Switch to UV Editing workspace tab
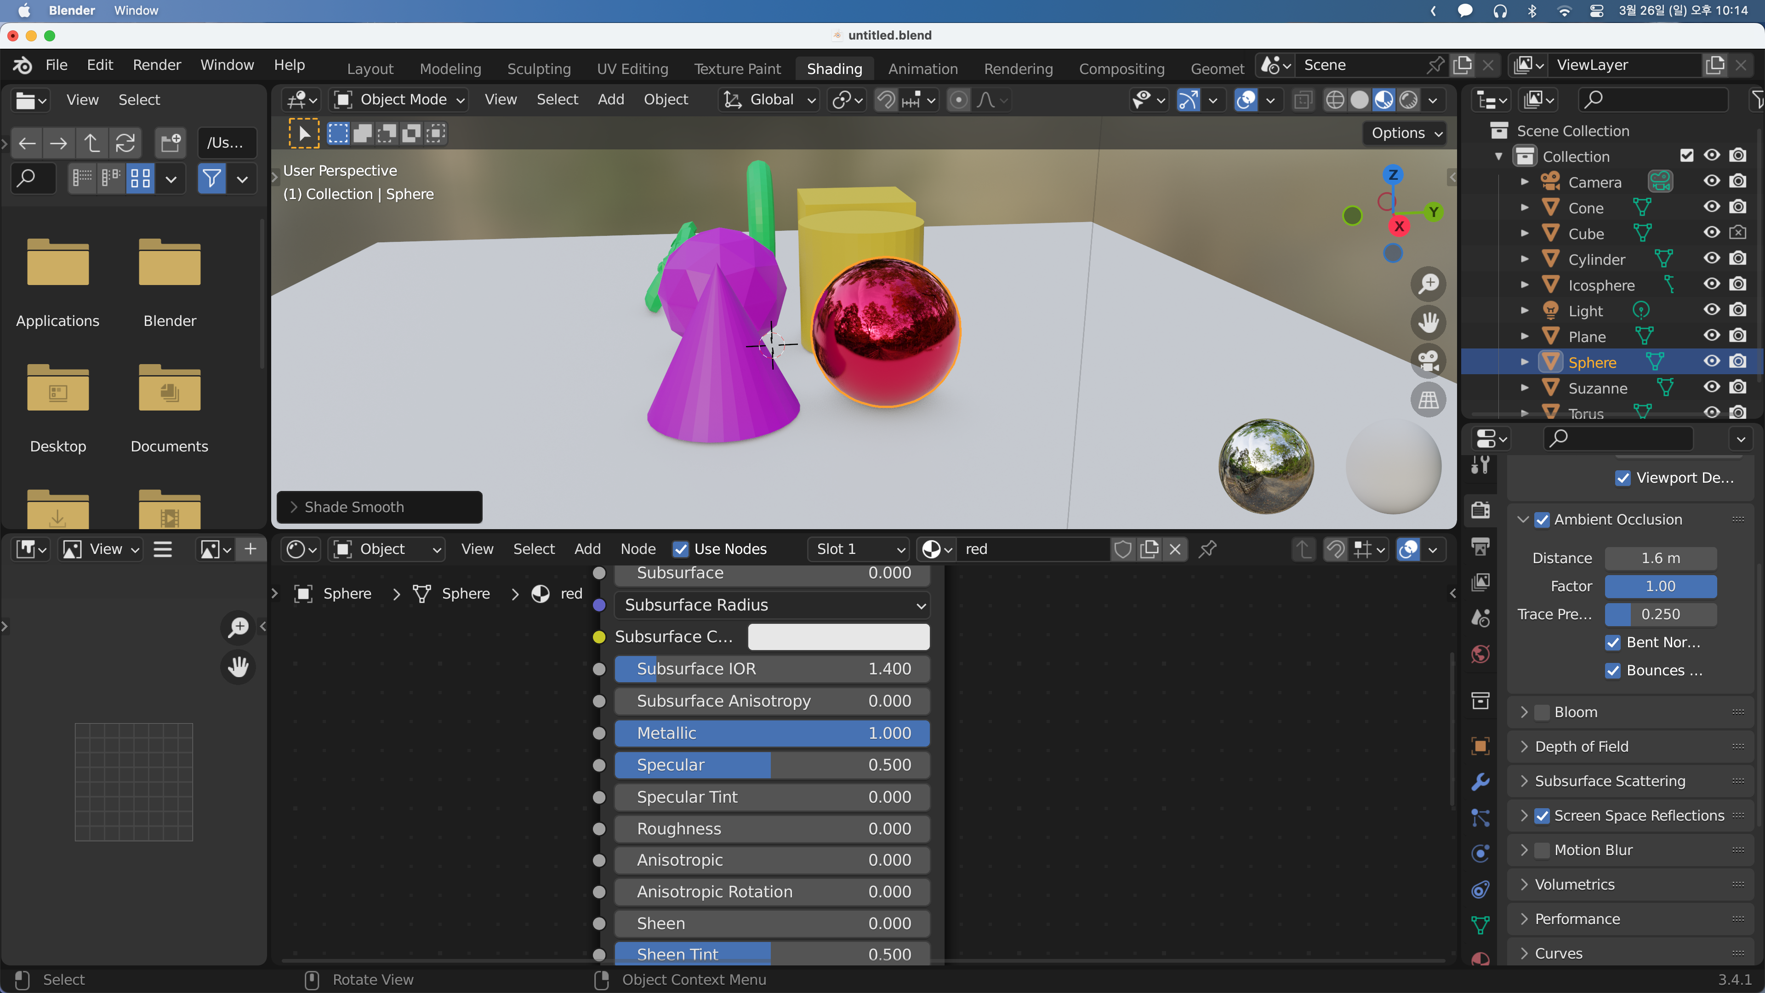The width and height of the screenshot is (1765, 993). tap(632, 68)
